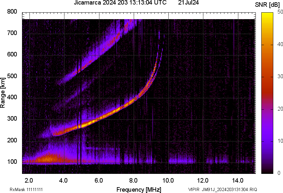
Task: Click the colorbar tick label "0"
Action: 279,173
